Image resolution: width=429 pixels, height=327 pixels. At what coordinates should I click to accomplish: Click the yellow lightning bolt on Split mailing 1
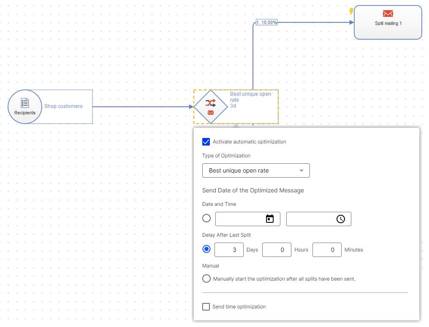(351, 11)
